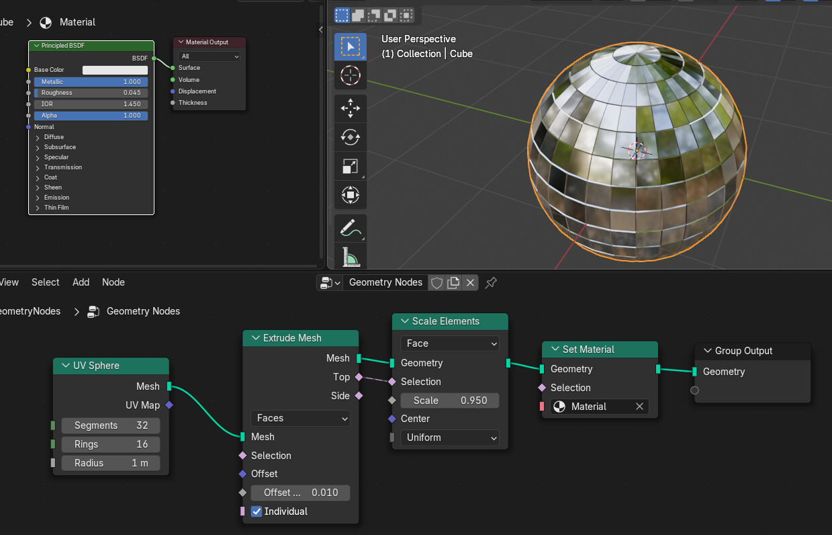The height and width of the screenshot is (535, 832).
Task: Activate the 3D Cursor tool
Action: 351,75
